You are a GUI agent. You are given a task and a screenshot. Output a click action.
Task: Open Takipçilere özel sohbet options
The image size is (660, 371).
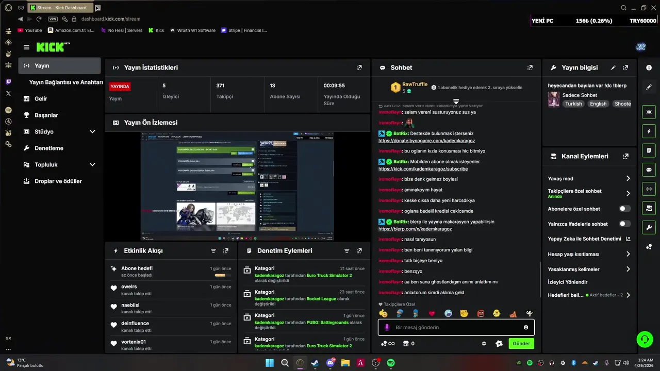[x=628, y=193]
